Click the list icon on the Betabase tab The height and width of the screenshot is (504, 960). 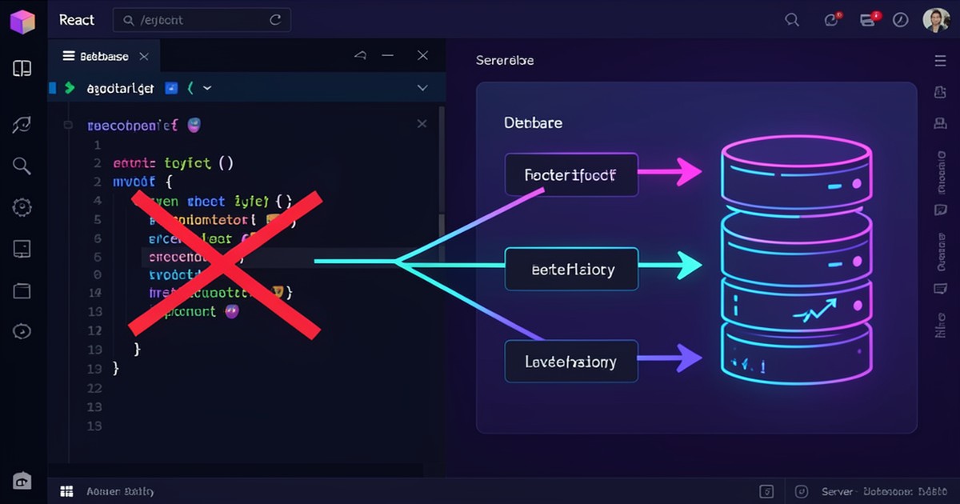[x=67, y=57]
